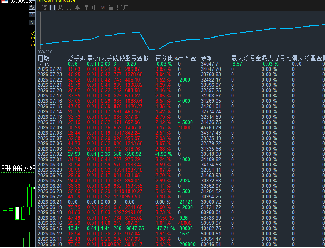Select the 2026.07.23 date row
325x248 pixels.
coord(50,75)
